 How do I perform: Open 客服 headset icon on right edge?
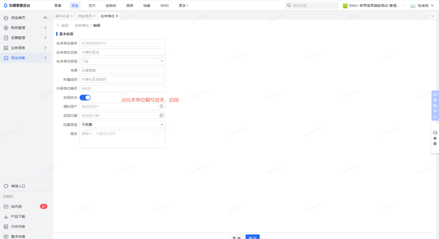[435, 133]
